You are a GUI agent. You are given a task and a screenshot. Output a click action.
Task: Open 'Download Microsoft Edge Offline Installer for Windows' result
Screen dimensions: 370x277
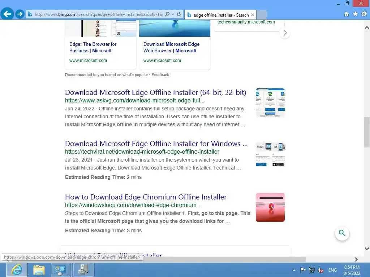(x=156, y=144)
